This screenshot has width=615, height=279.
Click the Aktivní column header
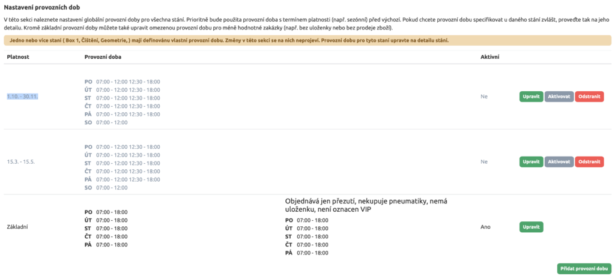coord(490,56)
